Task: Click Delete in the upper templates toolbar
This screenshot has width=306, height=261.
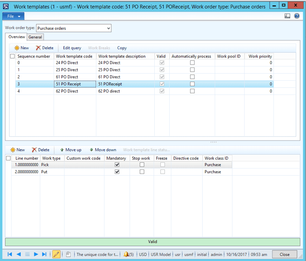Action: tap(44, 48)
